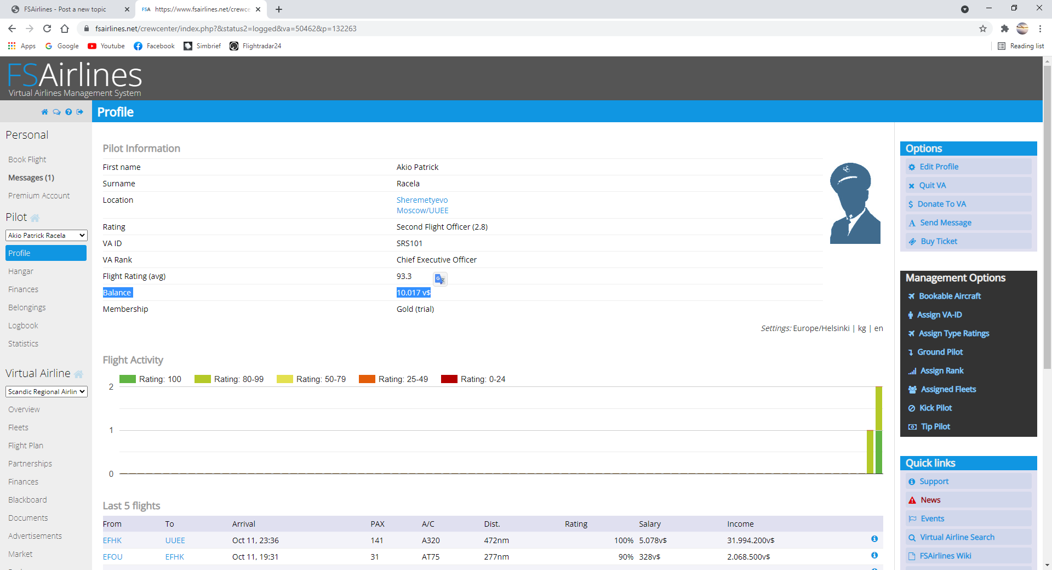Click the browser extensions puzzle icon
Screen dimensions: 1052x570
1004,29
